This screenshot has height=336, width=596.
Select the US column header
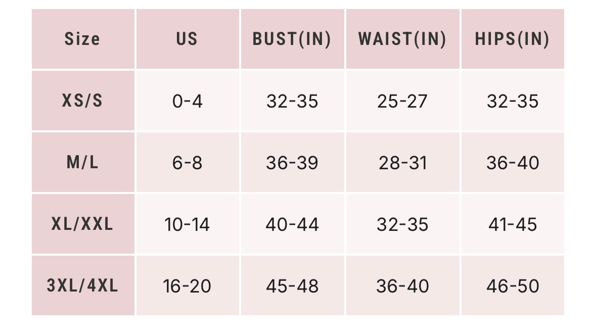[187, 39]
